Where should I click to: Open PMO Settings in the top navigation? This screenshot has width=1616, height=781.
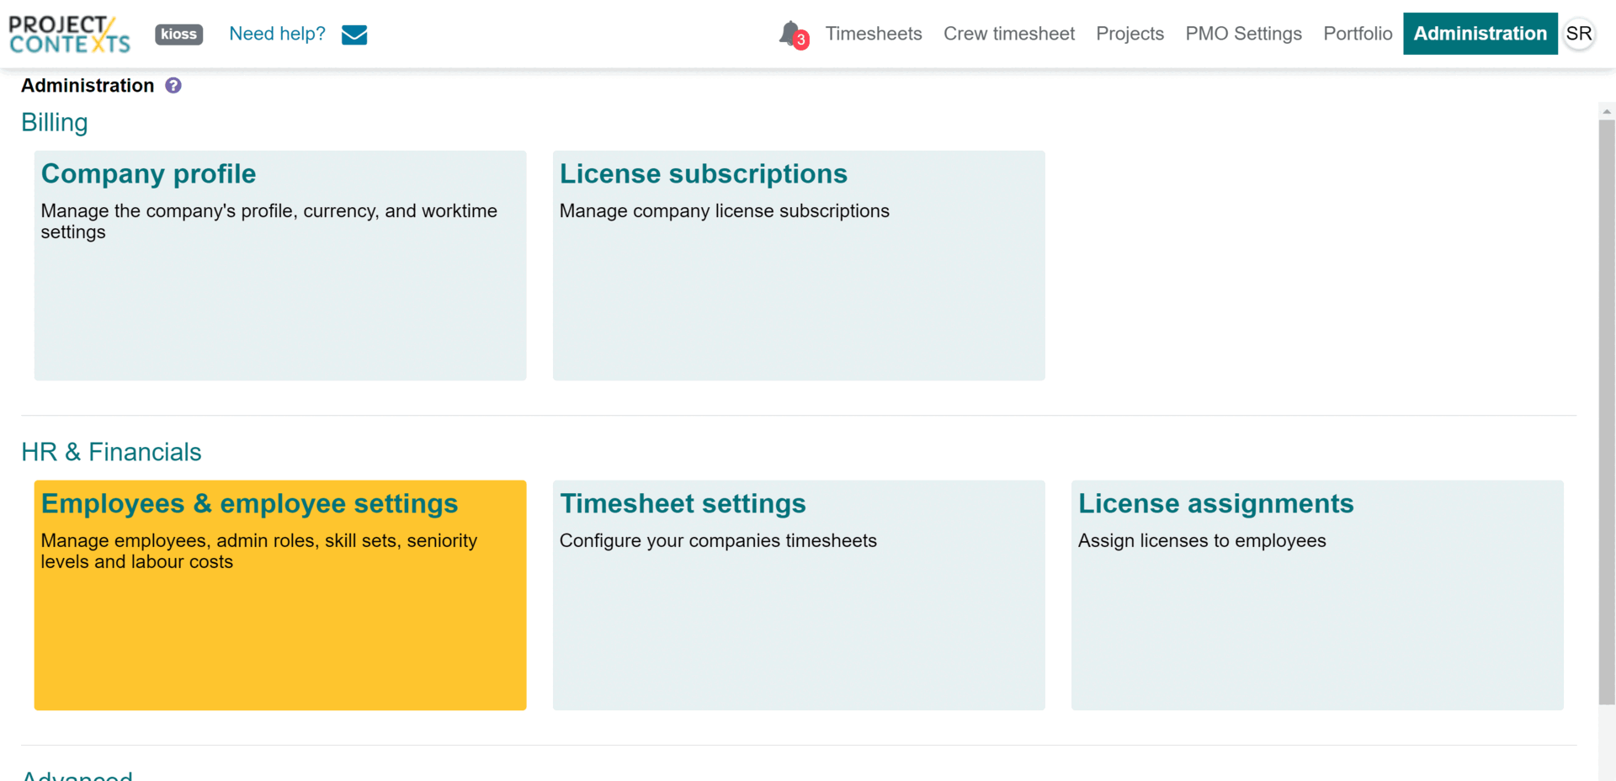click(1243, 34)
